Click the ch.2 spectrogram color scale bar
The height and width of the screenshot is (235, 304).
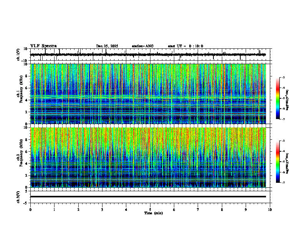point(278,162)
